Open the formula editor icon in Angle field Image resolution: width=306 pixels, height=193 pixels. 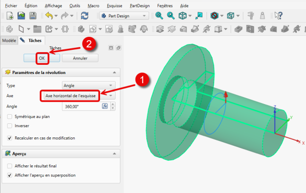pyautogui.click(x=105, y=106)
